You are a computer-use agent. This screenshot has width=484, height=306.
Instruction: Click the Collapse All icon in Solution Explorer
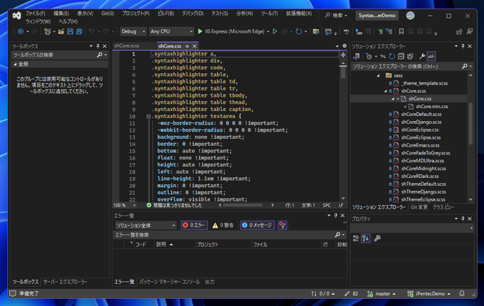coord(401,56)
